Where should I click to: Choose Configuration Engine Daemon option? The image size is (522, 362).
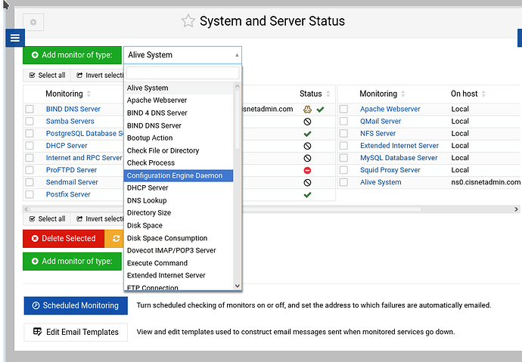tap(179, 175)
